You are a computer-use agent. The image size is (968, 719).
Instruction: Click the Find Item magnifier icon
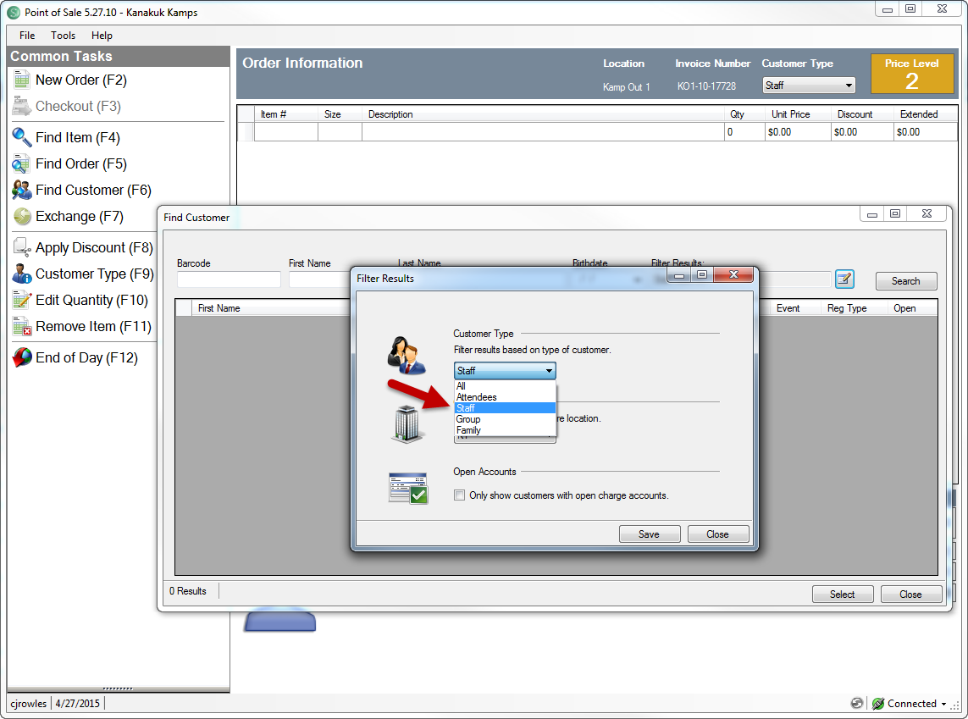pyautogui.click(x=22, y=137)
